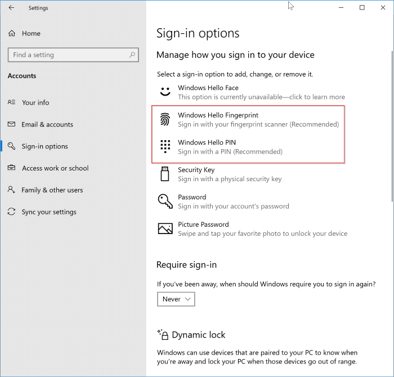Click the Picture Password image icon
Image resolution: width=394 pixels, height=377 pixels.
(x=165, y=228)
